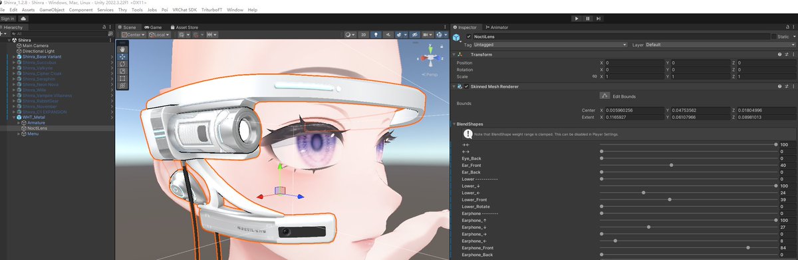Switch to the Animator tab
This screenshot has width=798, height=260.
click(497, 27)
